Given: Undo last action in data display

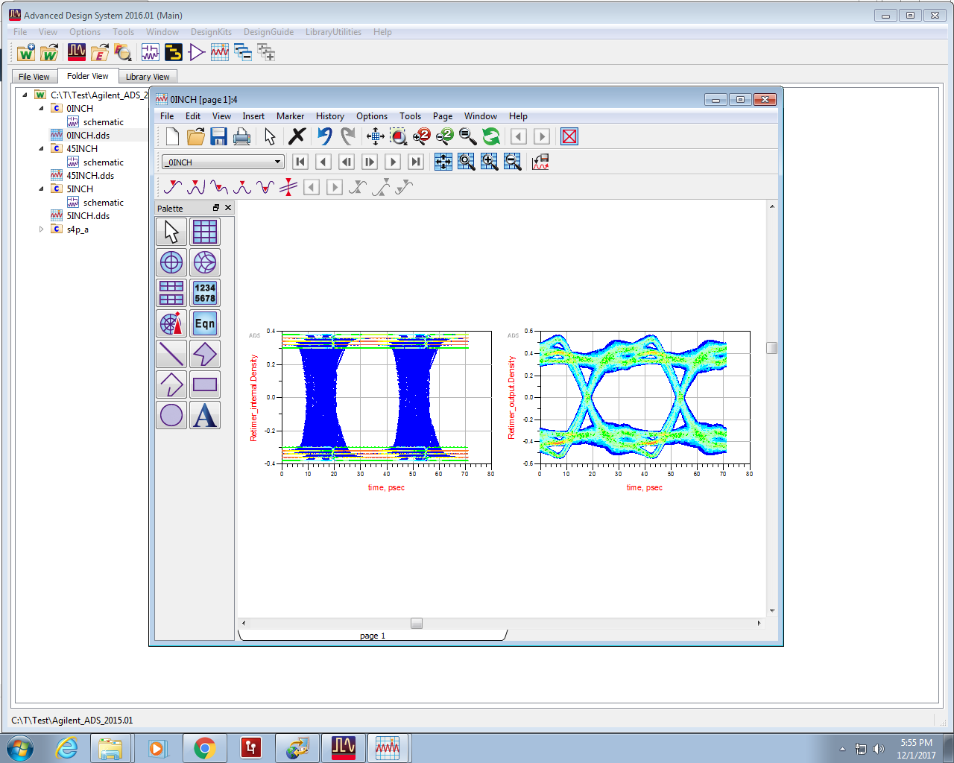Looking at the screenshot, I should 324,136.
